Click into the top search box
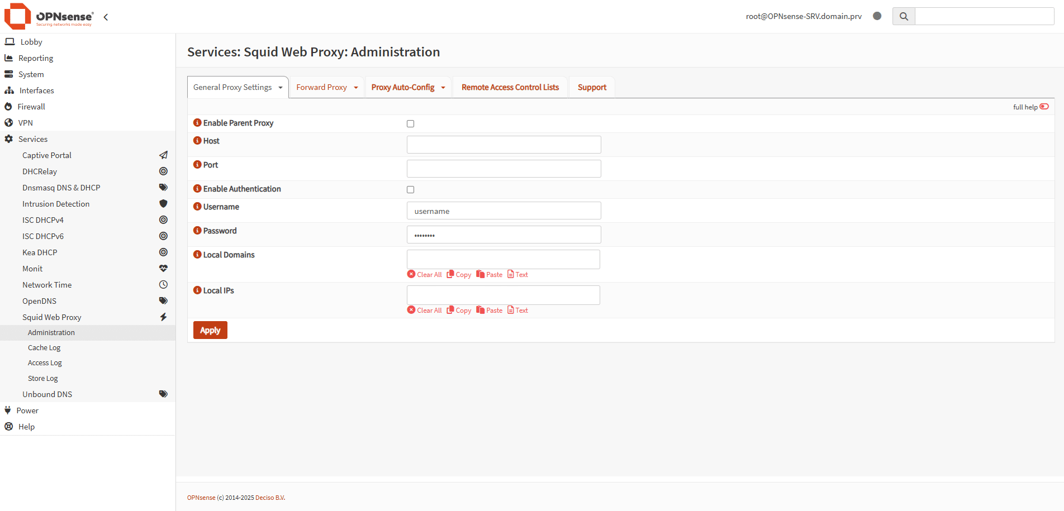This screenshot has height=511, width=1064. (985, 16)
